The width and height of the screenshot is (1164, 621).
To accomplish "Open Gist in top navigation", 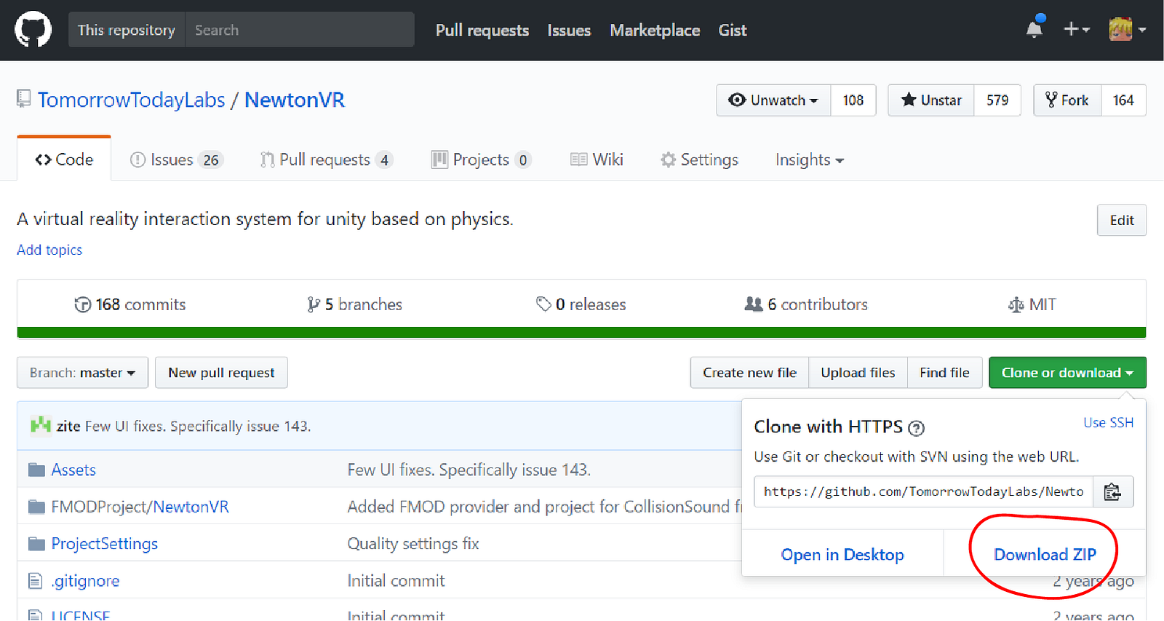I will pyautogui.click(x=733, y=30).
